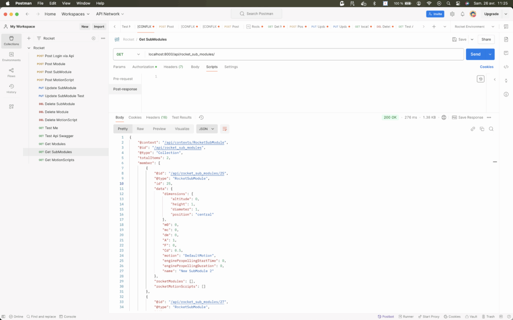Open the API Network dropdown
513x320 pixels.
[x=110, y=14]
